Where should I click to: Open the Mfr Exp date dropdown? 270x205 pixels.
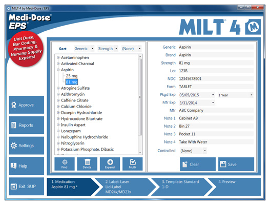(x=213, y=103)
